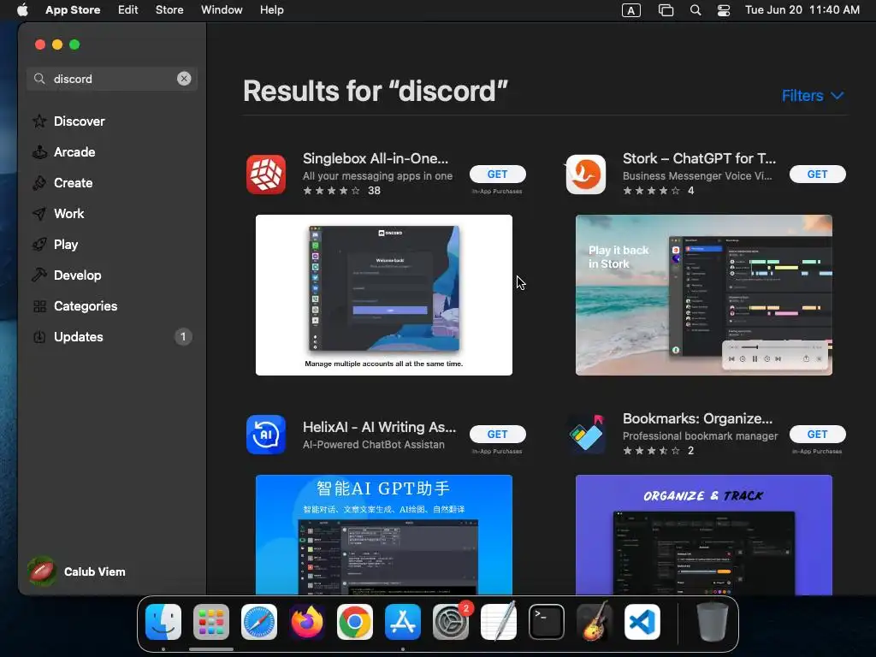This screenshot has height=657, width=876.
Task: Open the App Store menu
Action: 74,10
